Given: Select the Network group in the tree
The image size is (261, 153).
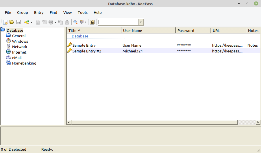Looking at the screenshot, I should click(19, 47).
